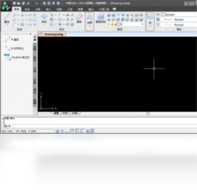This screenshot has height=190, width=197.
Task: Switch to the second ribbon tab
Action: pos(27,9)
